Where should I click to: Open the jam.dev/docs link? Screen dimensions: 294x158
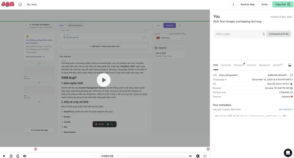click(286, 109)
